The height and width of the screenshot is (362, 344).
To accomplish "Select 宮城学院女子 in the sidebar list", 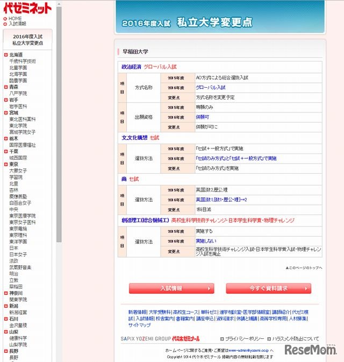I will [23, 132].
